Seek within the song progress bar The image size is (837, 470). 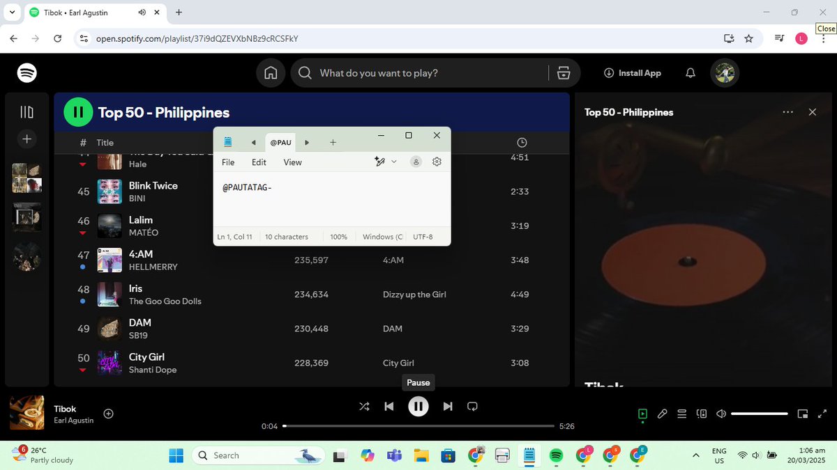click(x=418, y=426)
